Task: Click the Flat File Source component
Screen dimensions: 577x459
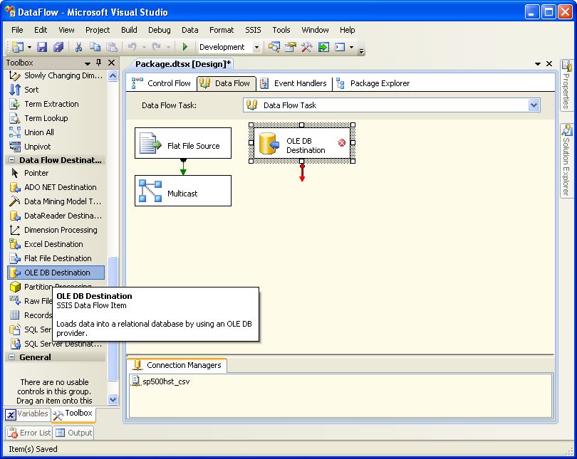Action: (183, 143)
